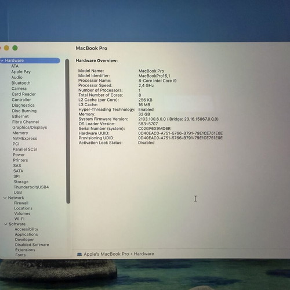Open Parallel SCSI in the sidebar
The width and height of the screenshot is (290, 290).
pos(25,149)
